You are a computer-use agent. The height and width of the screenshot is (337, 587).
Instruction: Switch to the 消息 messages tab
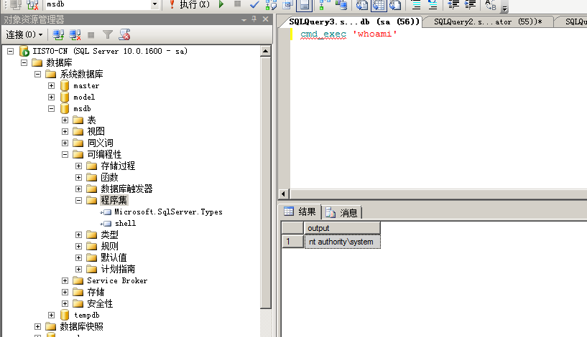coord(343,212)
